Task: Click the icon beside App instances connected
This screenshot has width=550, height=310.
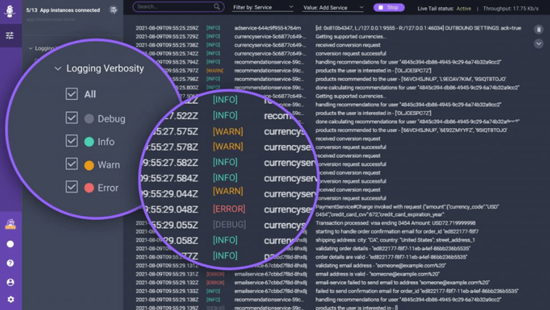Action: pyautogui.click(x=113, y=10)
